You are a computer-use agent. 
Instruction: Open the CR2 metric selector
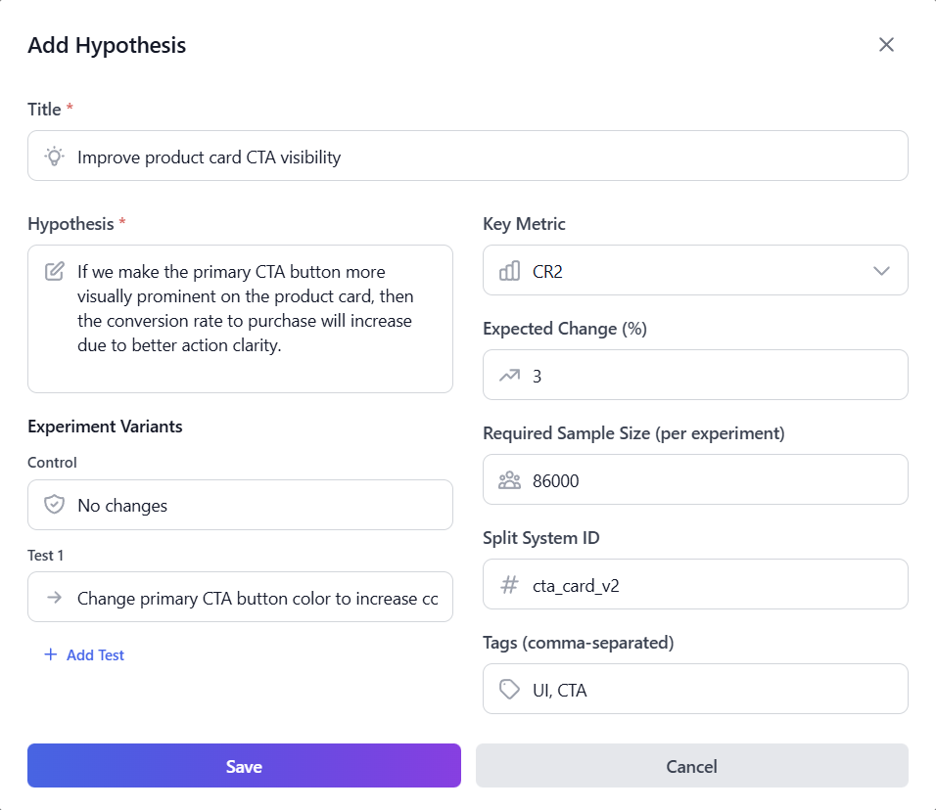pos(695,270)
